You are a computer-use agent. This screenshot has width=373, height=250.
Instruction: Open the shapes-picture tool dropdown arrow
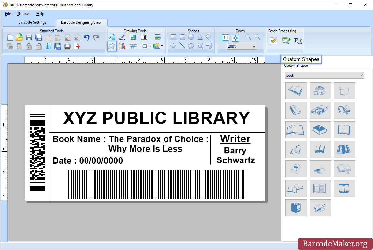click(x=162, y=46)
